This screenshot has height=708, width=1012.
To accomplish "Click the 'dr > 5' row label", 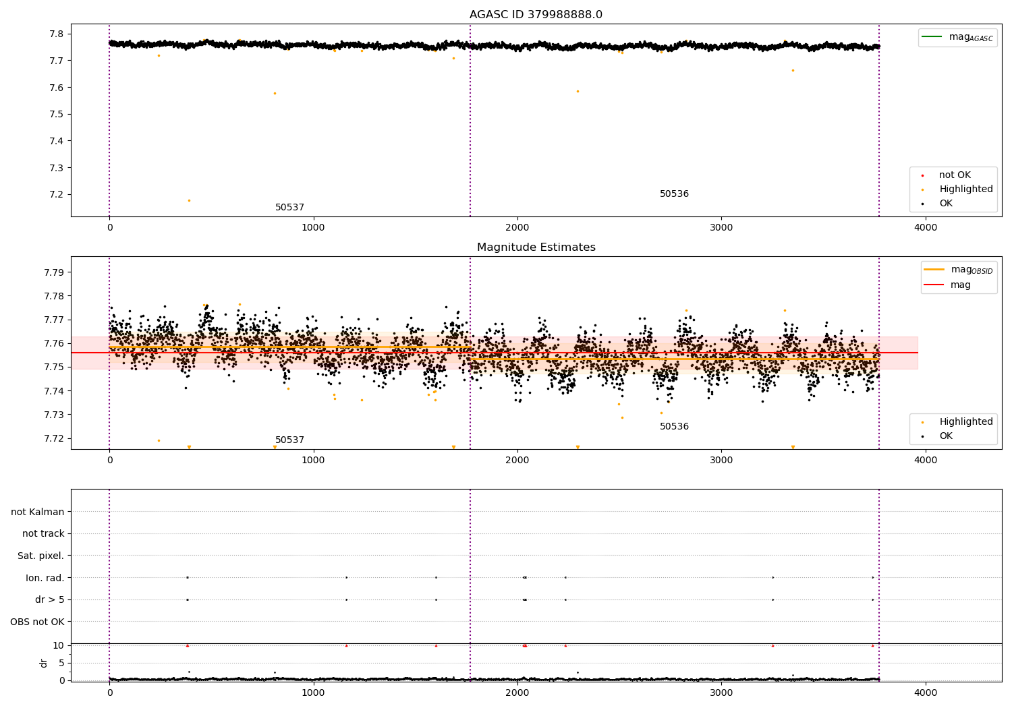I will click(50, 600).
